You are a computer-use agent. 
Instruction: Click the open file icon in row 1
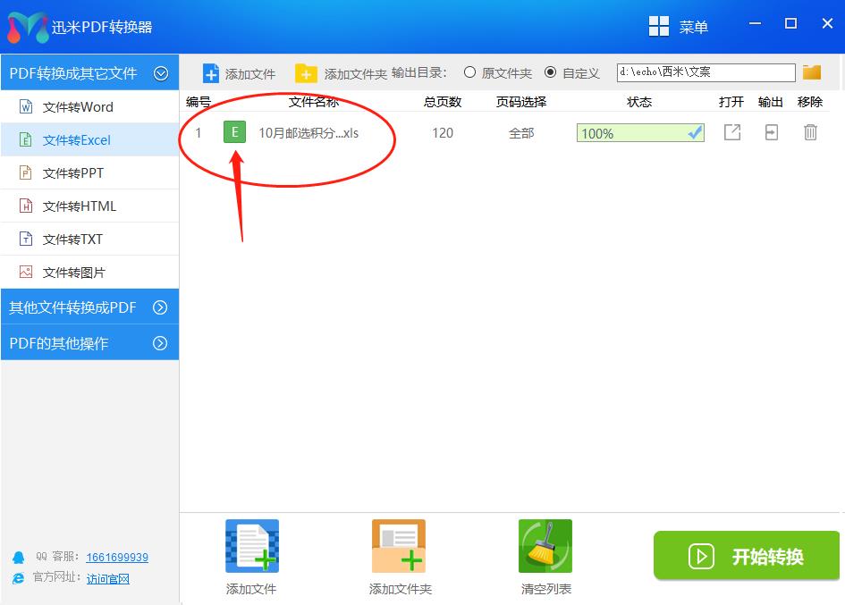tap(731, 132)
